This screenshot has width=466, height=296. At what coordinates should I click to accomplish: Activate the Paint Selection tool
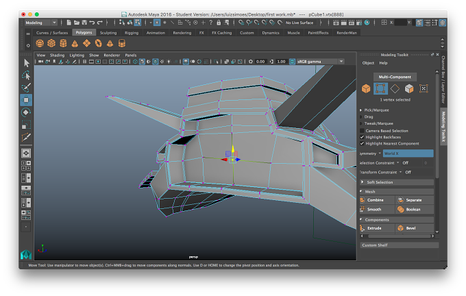tap(26, 88)
